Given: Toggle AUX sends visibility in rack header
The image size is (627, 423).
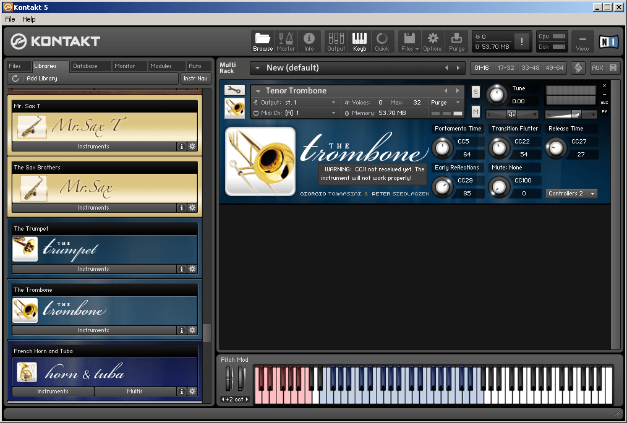Looking at the screenshot, I should 597,67.
